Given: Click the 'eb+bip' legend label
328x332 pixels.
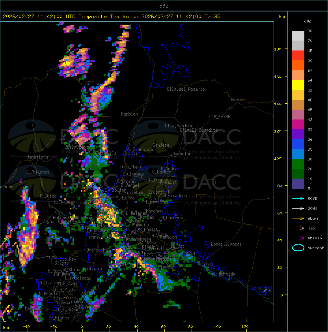Looking at the screenshot, I should 315,238.
